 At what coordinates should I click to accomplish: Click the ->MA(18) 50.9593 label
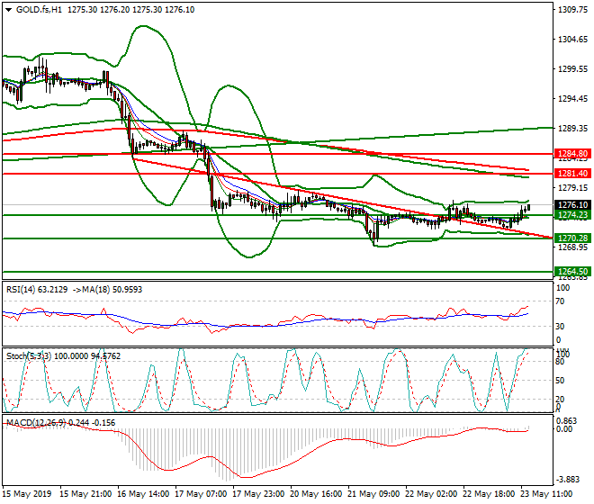pos(107,290)
